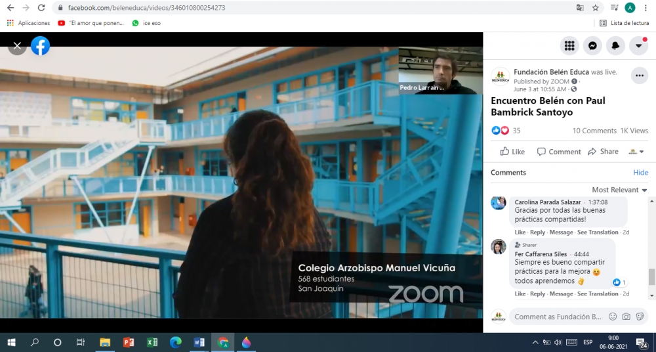Open the Chrome three-dot menu
The image size is (656, 352).
point(646,7)
